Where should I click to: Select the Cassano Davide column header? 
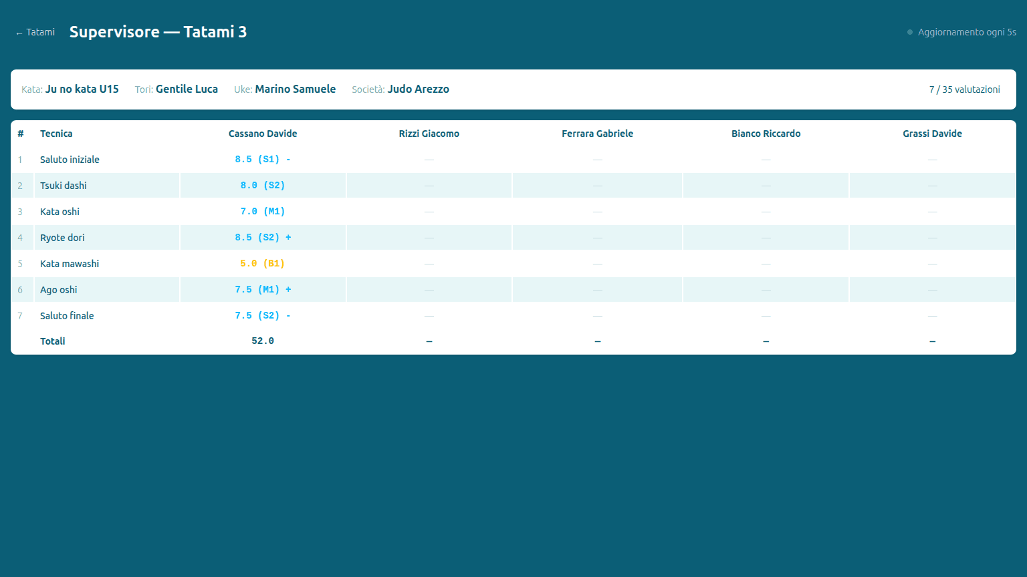click(x=263, y=134)
